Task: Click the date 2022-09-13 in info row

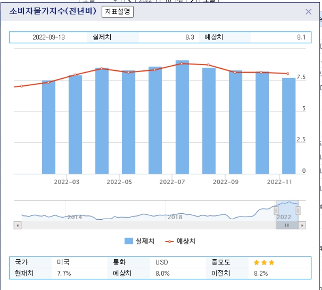Action: click(49, 37)
